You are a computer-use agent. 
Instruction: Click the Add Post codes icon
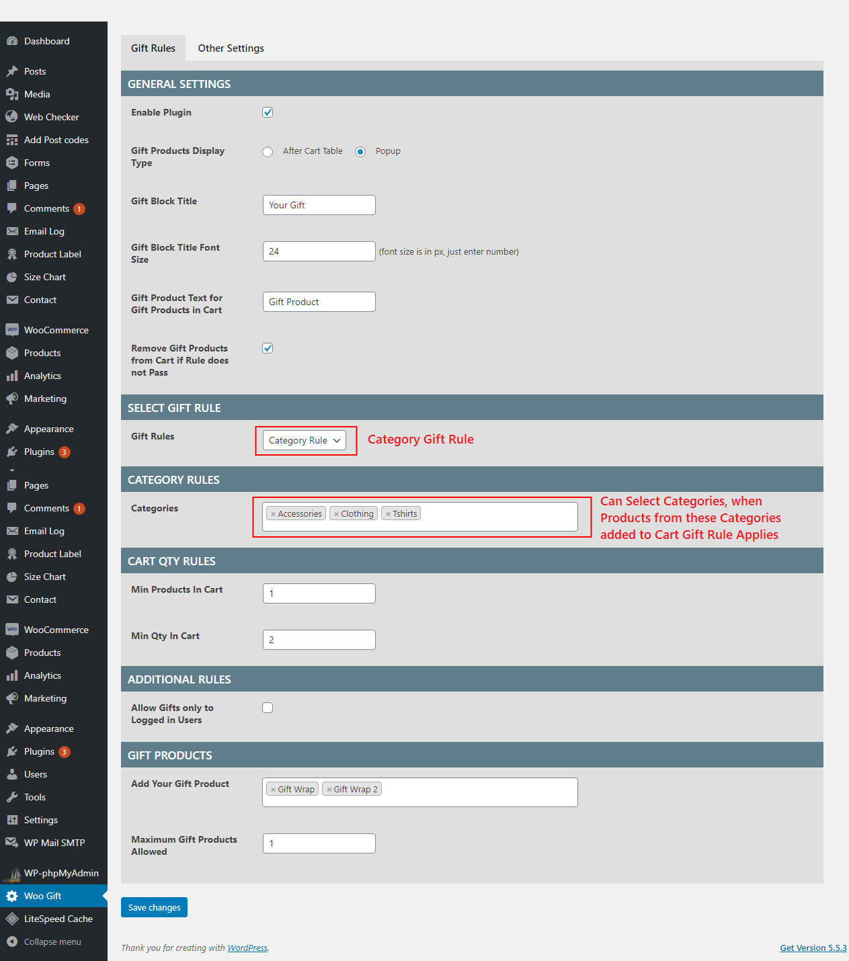pyautogui.click(x=12, y=140)
